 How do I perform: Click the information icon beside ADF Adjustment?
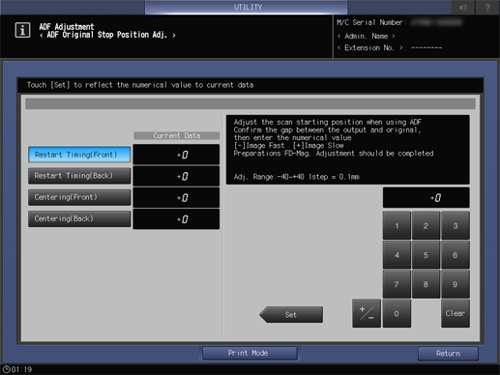22,30
